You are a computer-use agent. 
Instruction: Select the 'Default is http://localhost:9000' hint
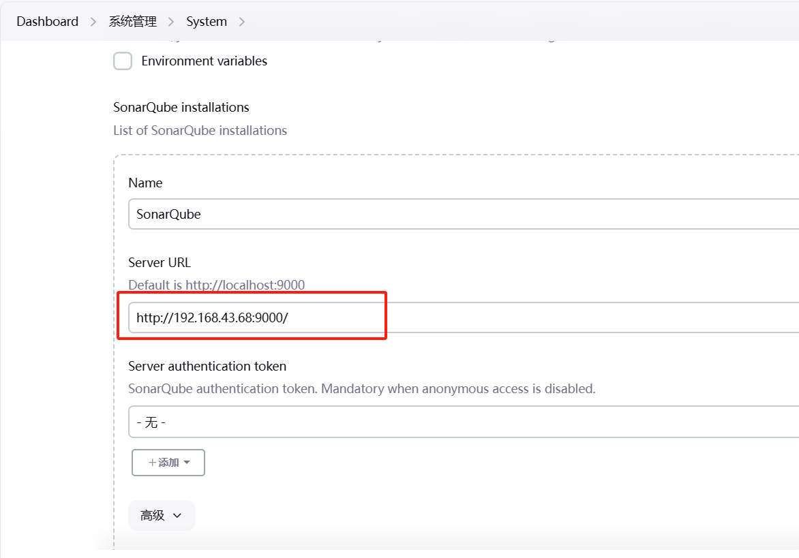(x=217, y=285)
